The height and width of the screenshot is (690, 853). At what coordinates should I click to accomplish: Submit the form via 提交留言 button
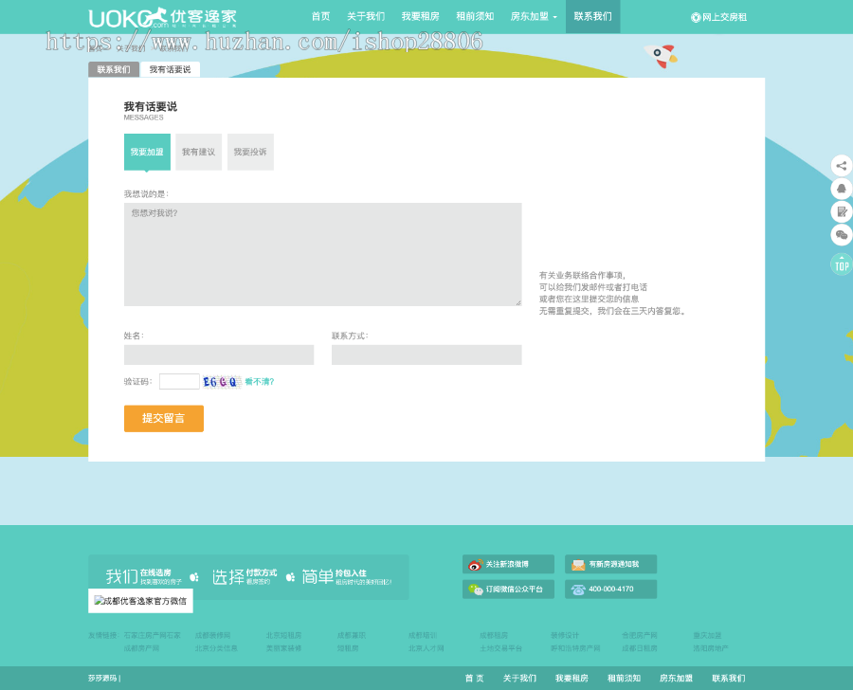coord(163,418)
